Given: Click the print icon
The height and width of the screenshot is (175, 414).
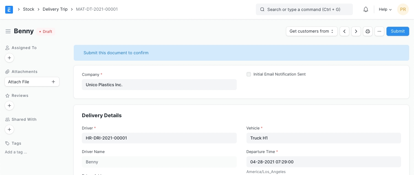Looking at the screenshot, I should point(368,31).
